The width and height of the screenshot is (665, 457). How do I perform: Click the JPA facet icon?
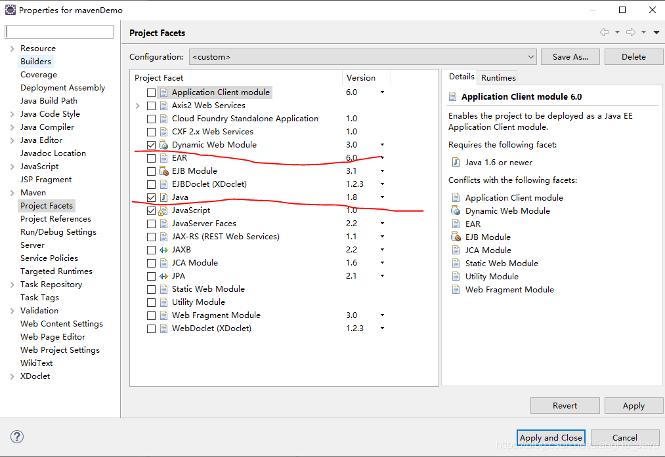pyautogui.click(x=163, y=276)
